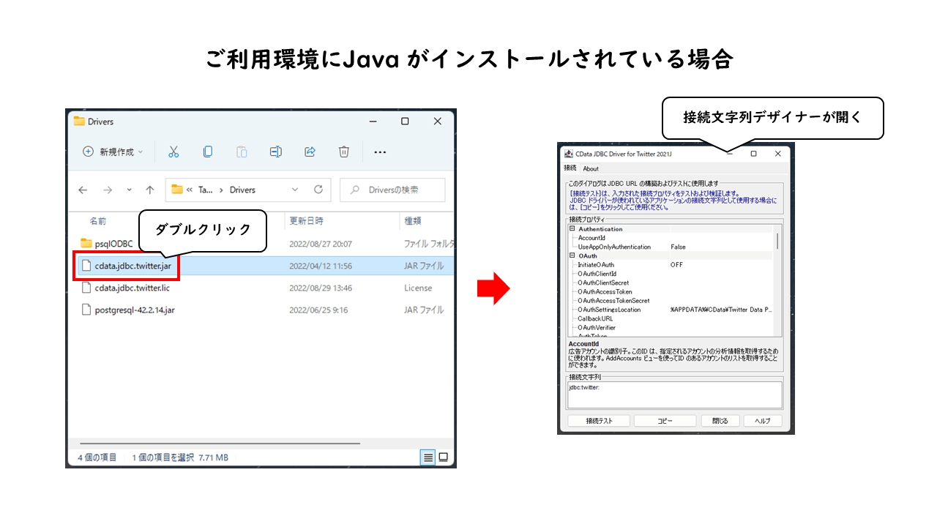Switch to the About tab
This screenshot has height=527, width=937.
coord(591,168)
